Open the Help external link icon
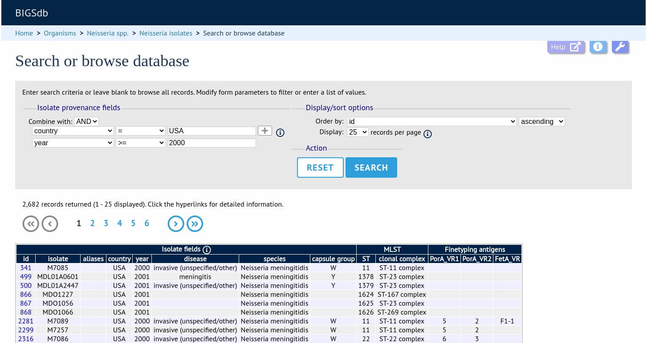The height and width of the screenshot is (343, 647). 566,47
